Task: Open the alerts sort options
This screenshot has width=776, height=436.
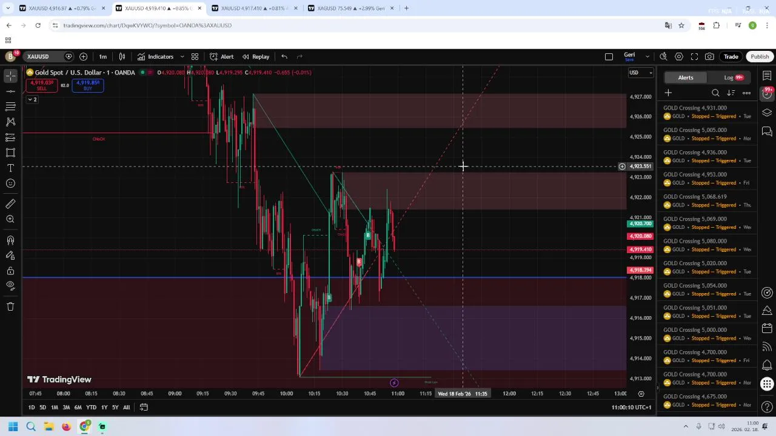Action: [x=731, y=93]
